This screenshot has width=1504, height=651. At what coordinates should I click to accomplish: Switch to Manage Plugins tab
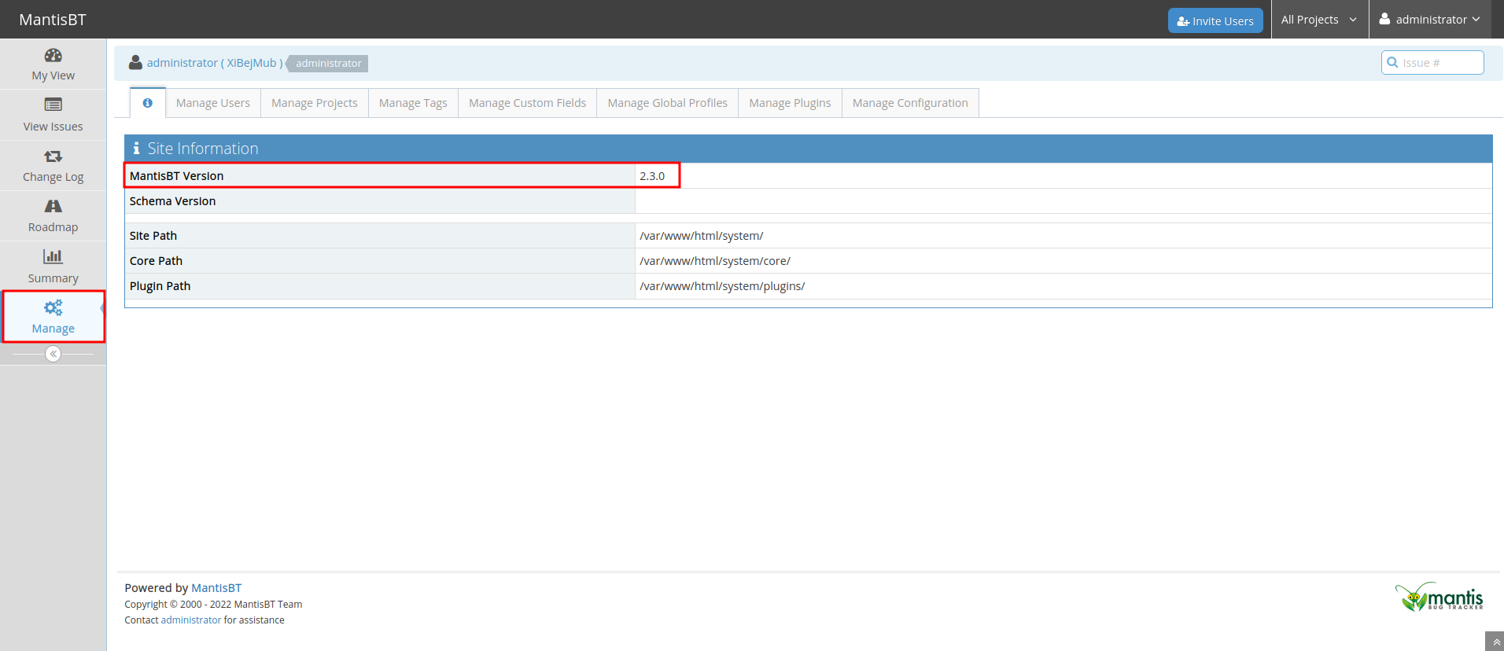(x=790, y=103)
